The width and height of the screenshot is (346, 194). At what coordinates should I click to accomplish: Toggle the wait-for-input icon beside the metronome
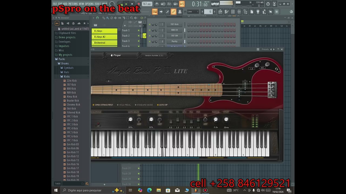[x=163, y=4]
